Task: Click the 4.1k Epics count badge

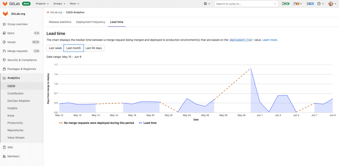Action: [37, 33]
